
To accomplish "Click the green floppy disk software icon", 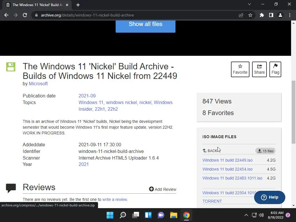I will pos(11,67).
